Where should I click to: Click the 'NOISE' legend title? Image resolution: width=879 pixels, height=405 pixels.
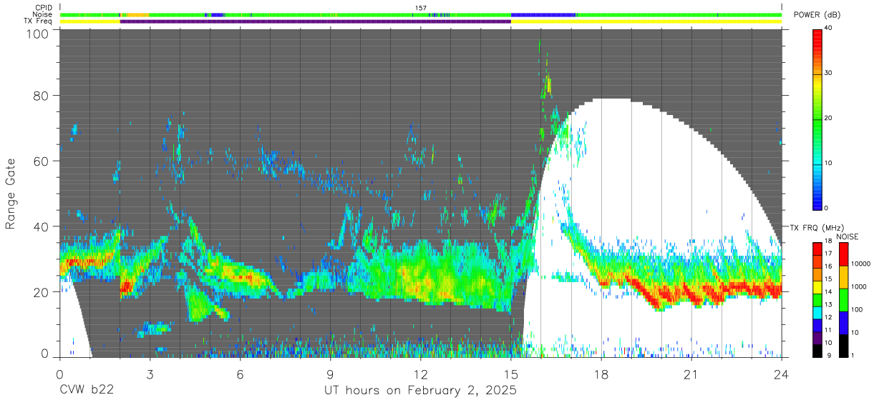pyautogui.click(x=847, y=236)
